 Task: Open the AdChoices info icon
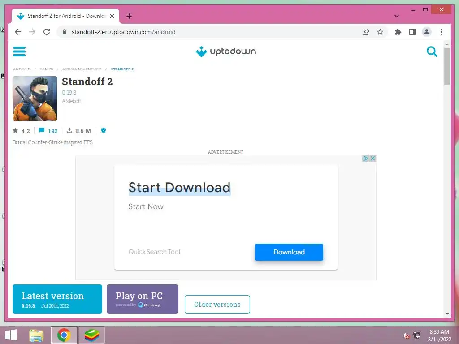coord(365,158)
